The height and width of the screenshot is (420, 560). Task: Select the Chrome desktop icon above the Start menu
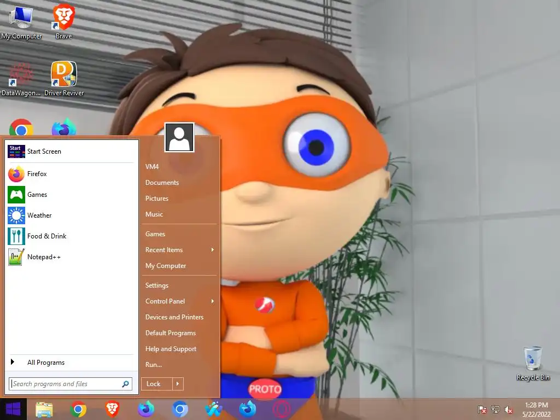(x=21, y=127)
